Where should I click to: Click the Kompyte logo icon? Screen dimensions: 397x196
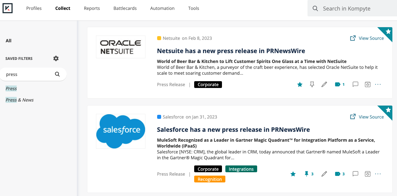[x=7, y=8]
